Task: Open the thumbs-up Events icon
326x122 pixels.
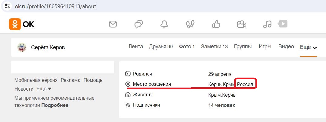Action: (216, 24)
